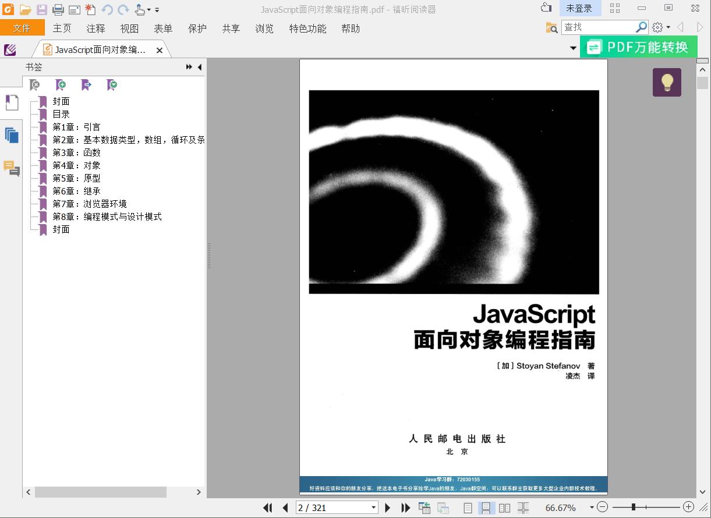
Task: Open the 浏览 tab
Action: click(x=264, y=28)
